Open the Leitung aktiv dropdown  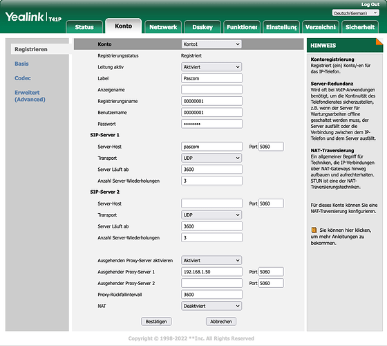click(x=211, y=67)
